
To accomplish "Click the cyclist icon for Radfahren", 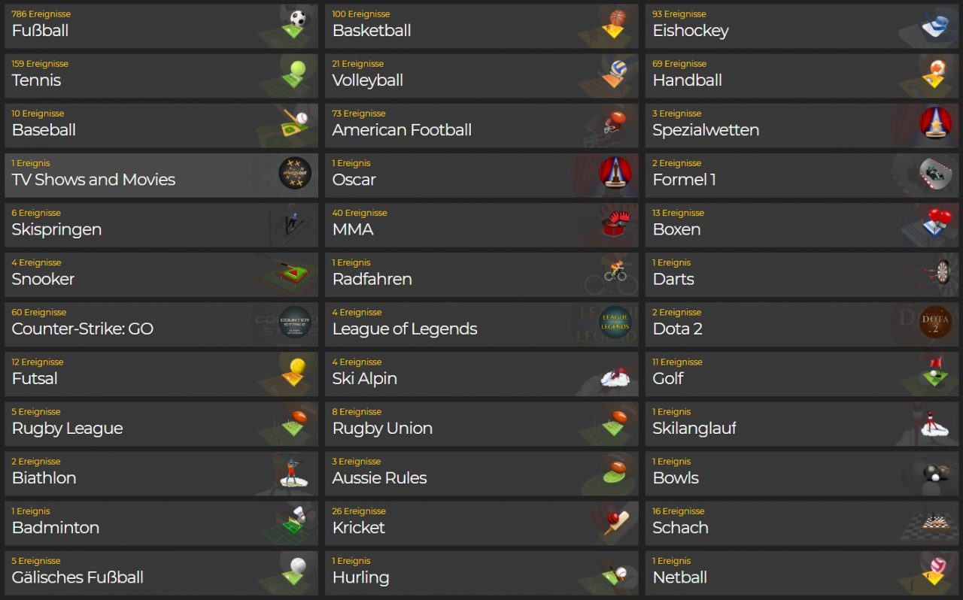I will 615,274.
